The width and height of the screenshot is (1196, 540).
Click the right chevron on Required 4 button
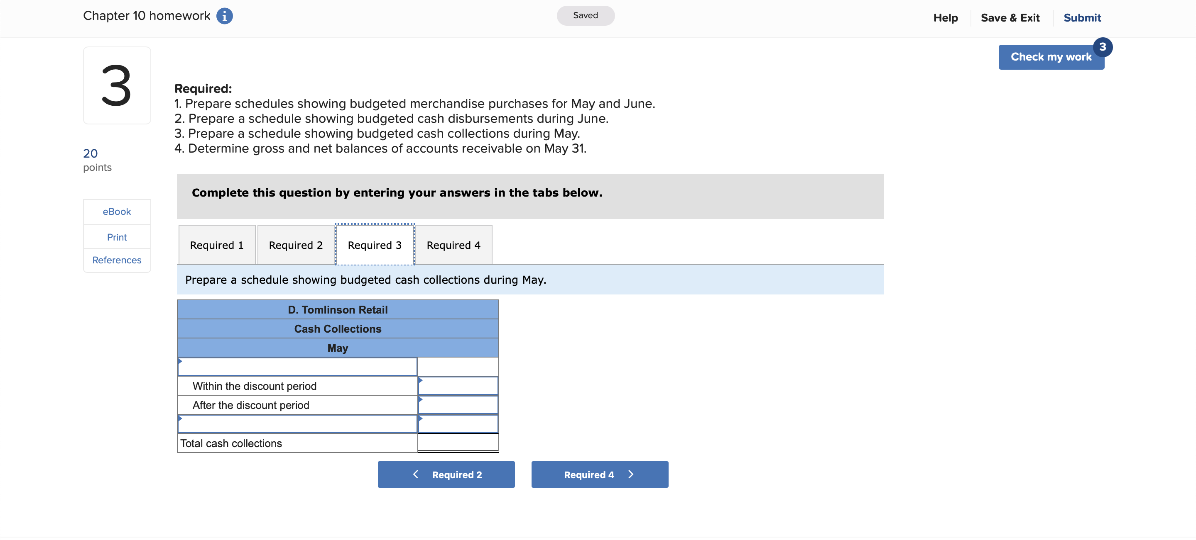630,474
